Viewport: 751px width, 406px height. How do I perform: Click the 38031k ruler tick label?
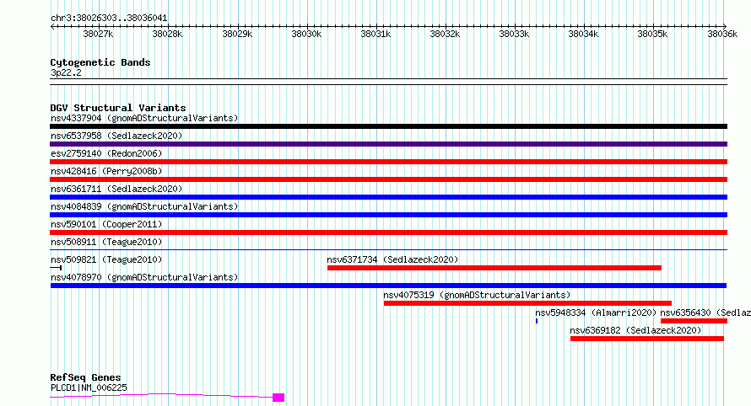tap(375, 34)
